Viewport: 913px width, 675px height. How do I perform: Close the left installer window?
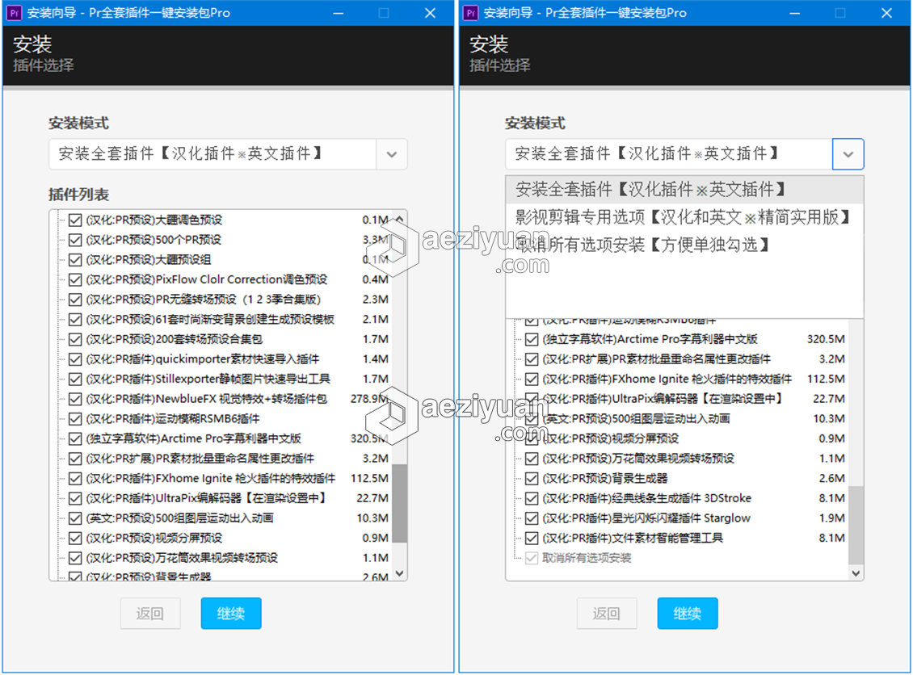[x=431, y=13]
